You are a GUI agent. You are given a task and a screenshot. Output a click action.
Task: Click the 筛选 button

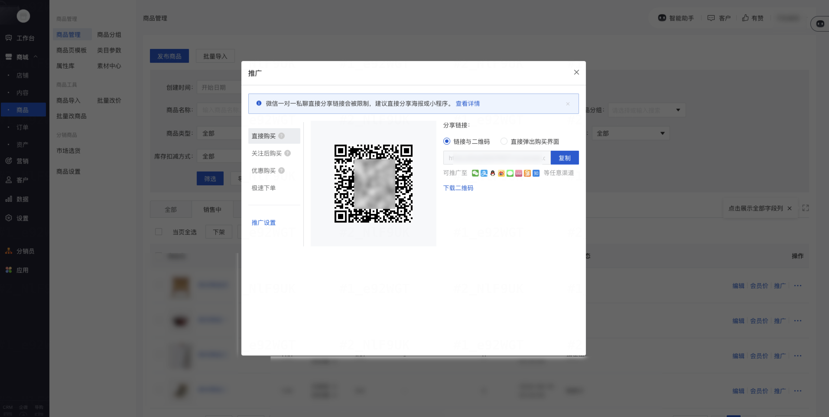[x=210, y=179]
